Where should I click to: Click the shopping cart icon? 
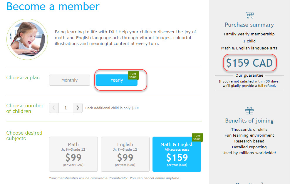click(249, 15)
